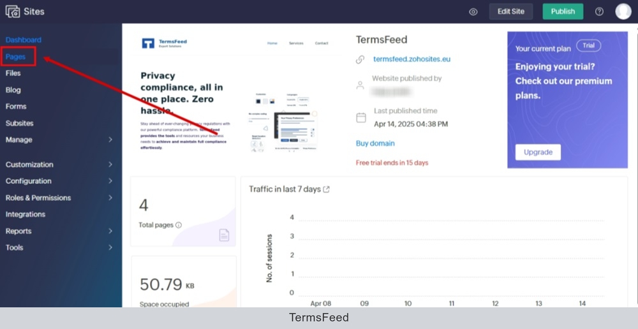Expand the Customization chevron
638x329 pixels.
pos(110,164)
